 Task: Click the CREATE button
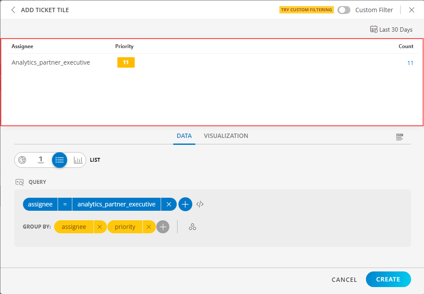tap(388, 279)
